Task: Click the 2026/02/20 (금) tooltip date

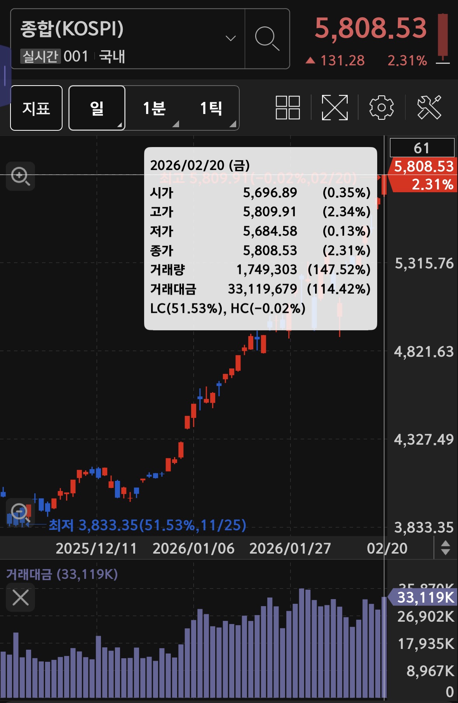Action: (x=200, y=165)
